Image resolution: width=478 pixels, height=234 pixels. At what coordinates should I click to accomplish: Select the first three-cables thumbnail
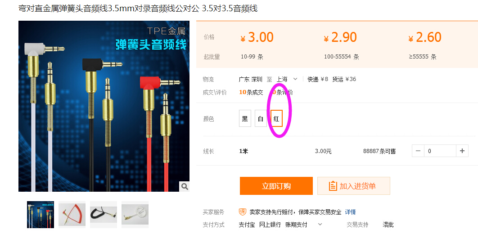[x=41, y=215]
